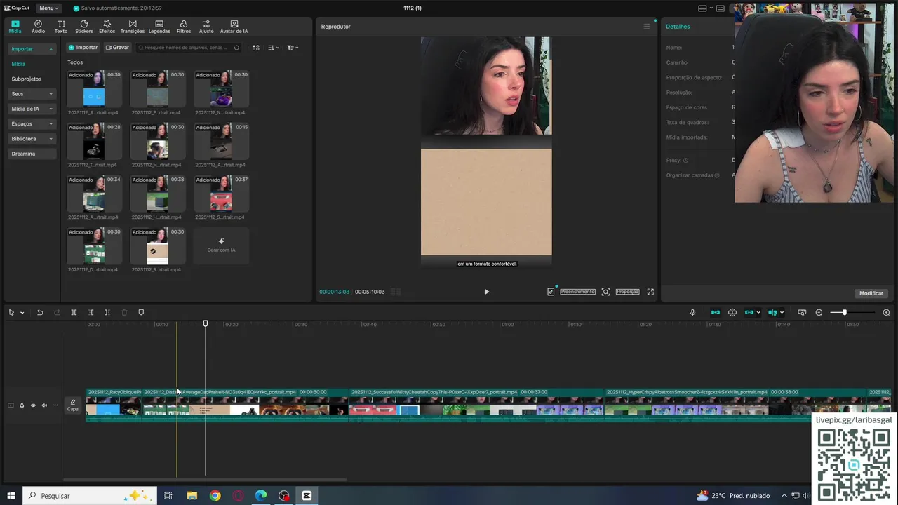This screenshot has width=898, height=505.
Task: Open the Windows Start menu
Action: pyautogui.click(x=11, y=496)
